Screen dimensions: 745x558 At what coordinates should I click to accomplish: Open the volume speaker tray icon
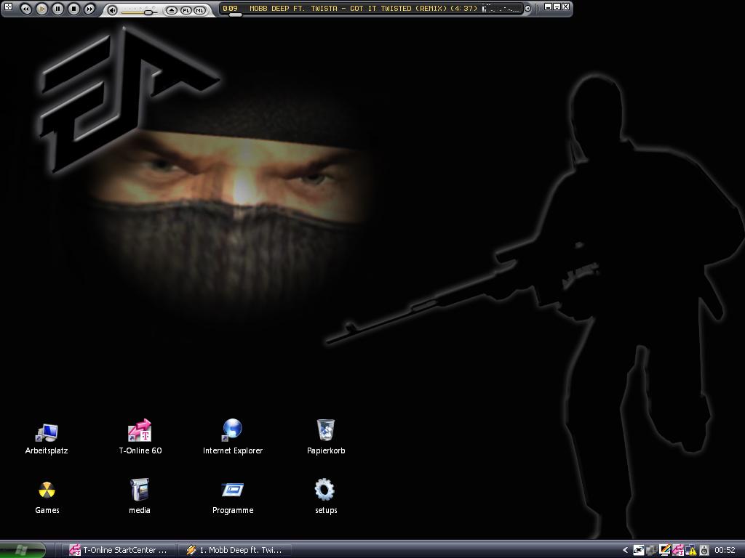[x=704, y=551]
